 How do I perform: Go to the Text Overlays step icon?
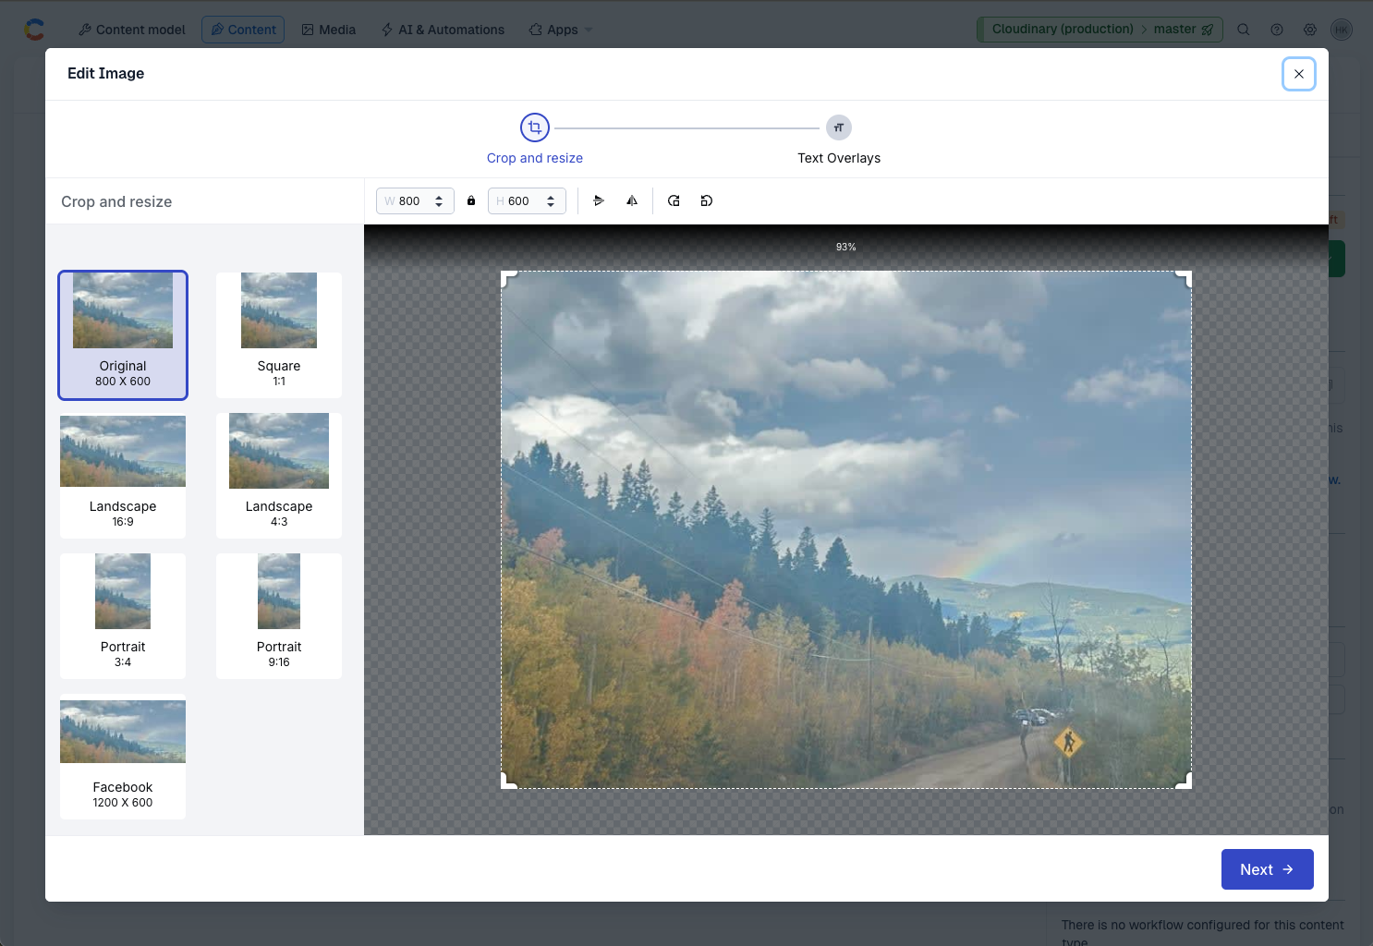838,127
